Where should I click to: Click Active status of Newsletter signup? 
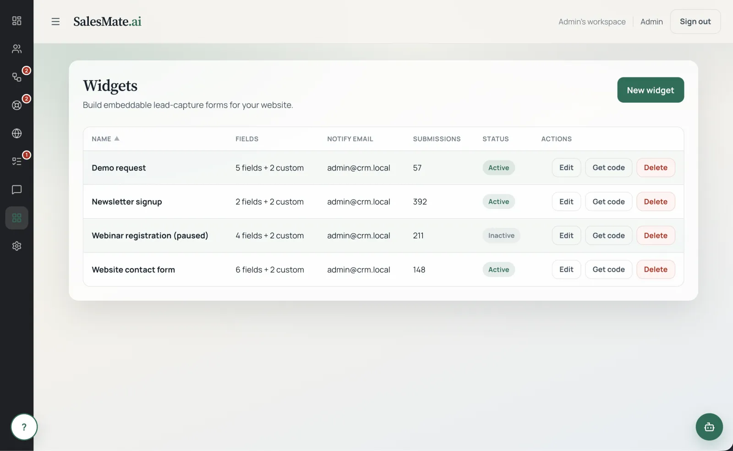click(498, 202)
